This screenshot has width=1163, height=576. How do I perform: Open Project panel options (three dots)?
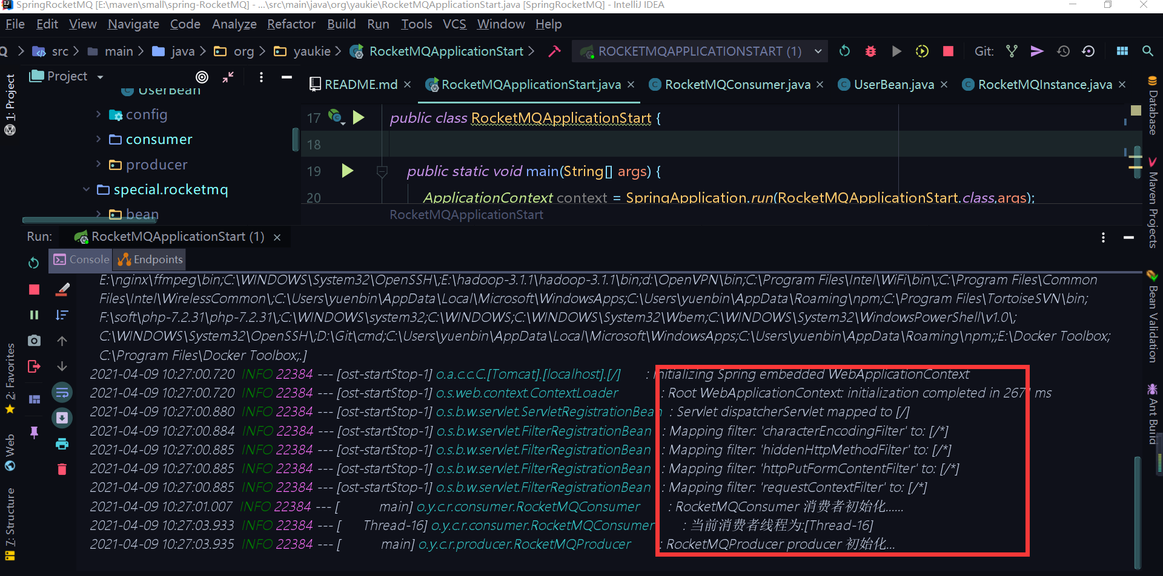(x=261, y=77)
